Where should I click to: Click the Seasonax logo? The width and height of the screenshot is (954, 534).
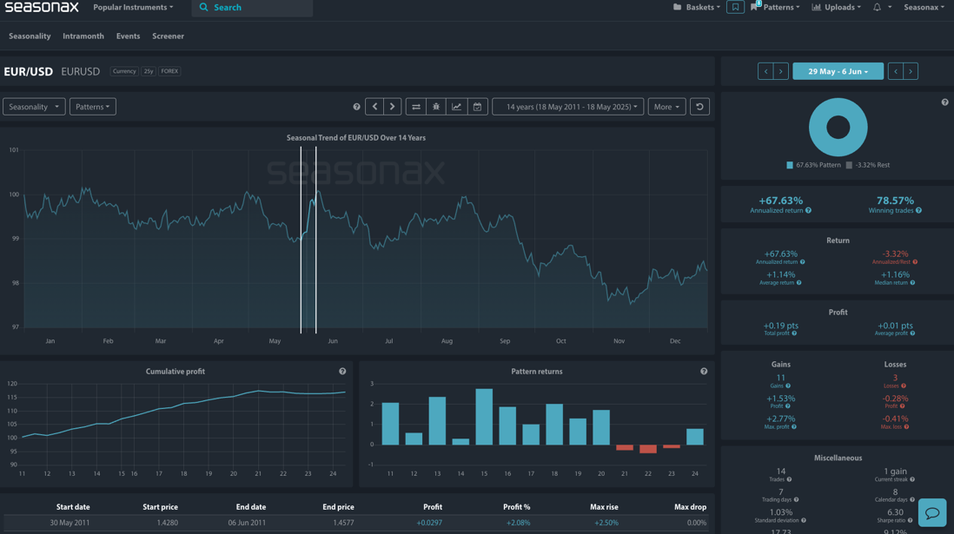42,7
